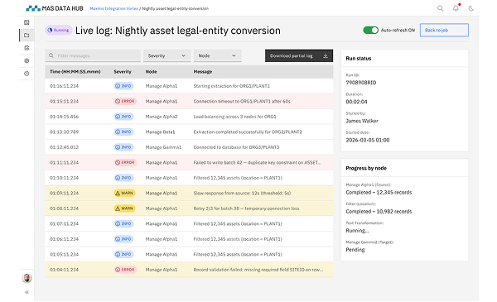Click ERROR badge at 01:15:11.234
Viewport: 497px width, 302px height.
click(x=125, y=101)
